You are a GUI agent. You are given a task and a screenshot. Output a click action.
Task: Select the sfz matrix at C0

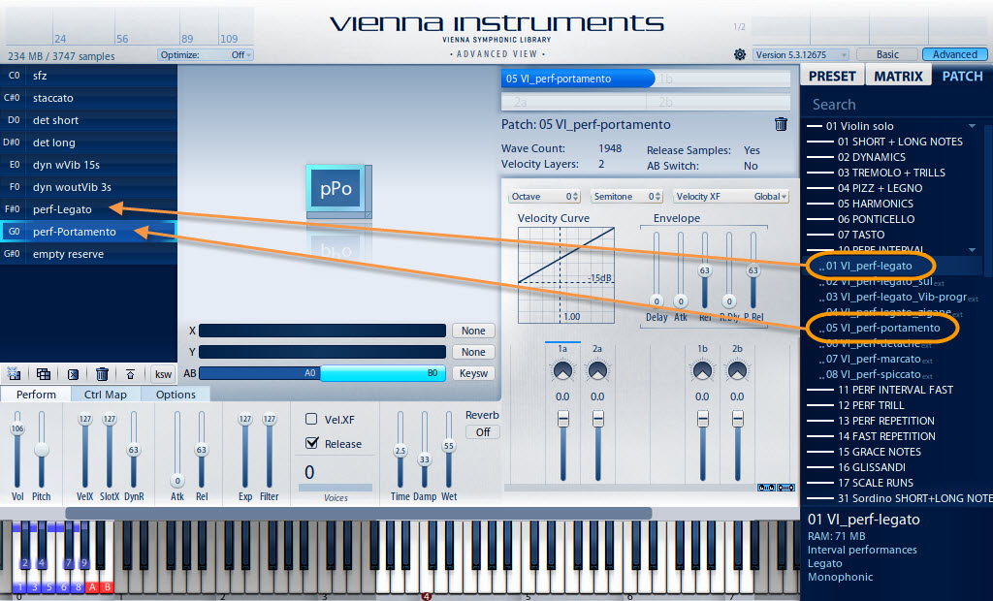point(88,76)
